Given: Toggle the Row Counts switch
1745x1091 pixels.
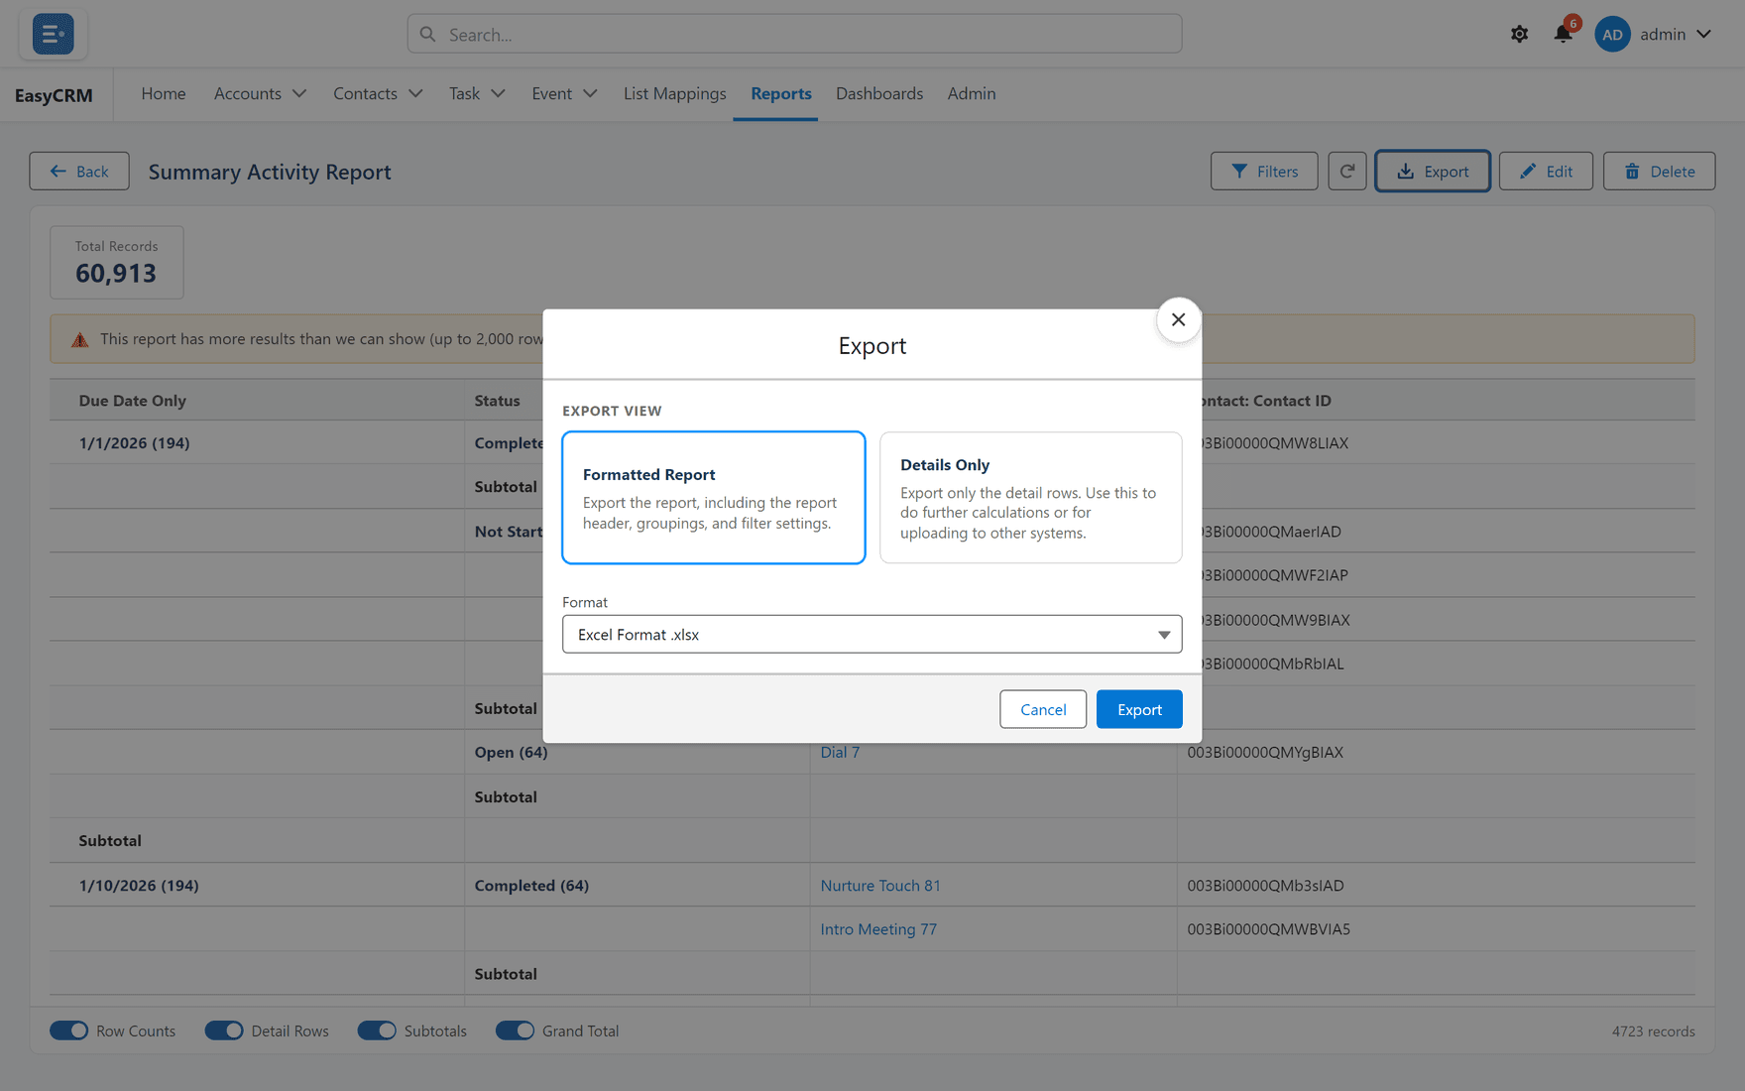Looking at the screenshot, I should (x=69, y=1030).
